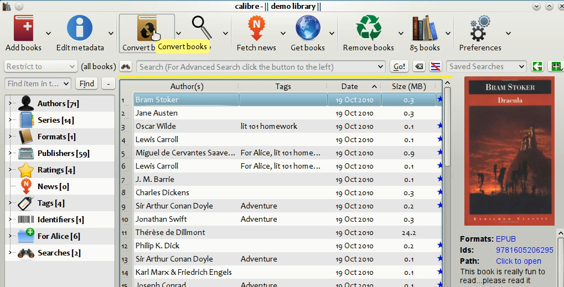This screenshot has width=564, height=287.
Task: Click the magnifying glass View icon
Action: (x=201, y=28)
